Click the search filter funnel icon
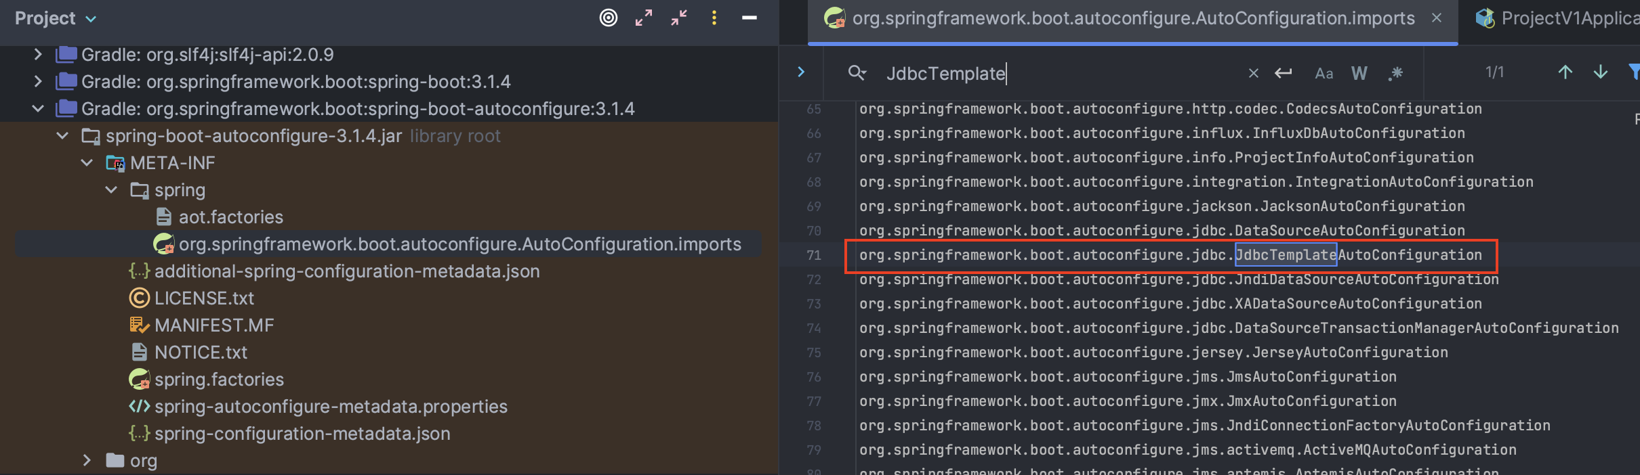1640x475 pixels. tap(1633, 72)
